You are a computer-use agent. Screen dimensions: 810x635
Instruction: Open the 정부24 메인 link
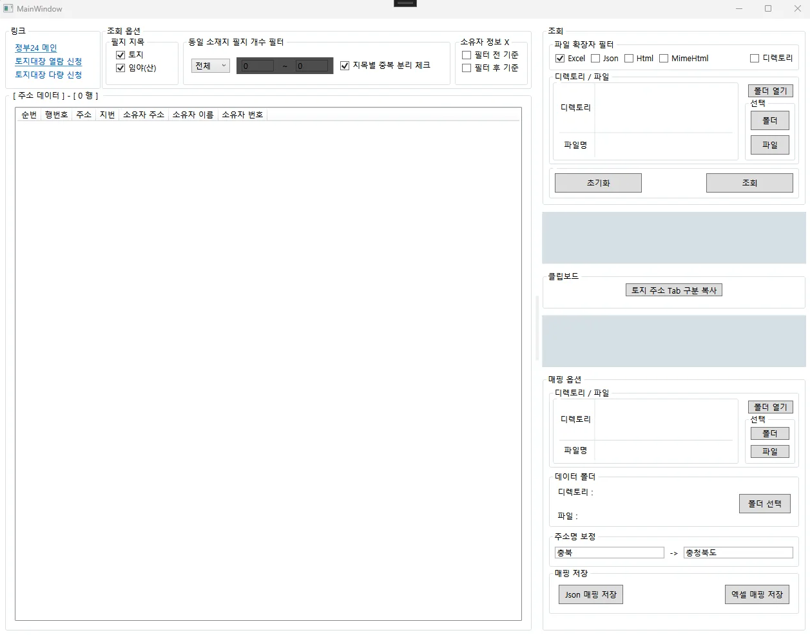coord(36,48)
